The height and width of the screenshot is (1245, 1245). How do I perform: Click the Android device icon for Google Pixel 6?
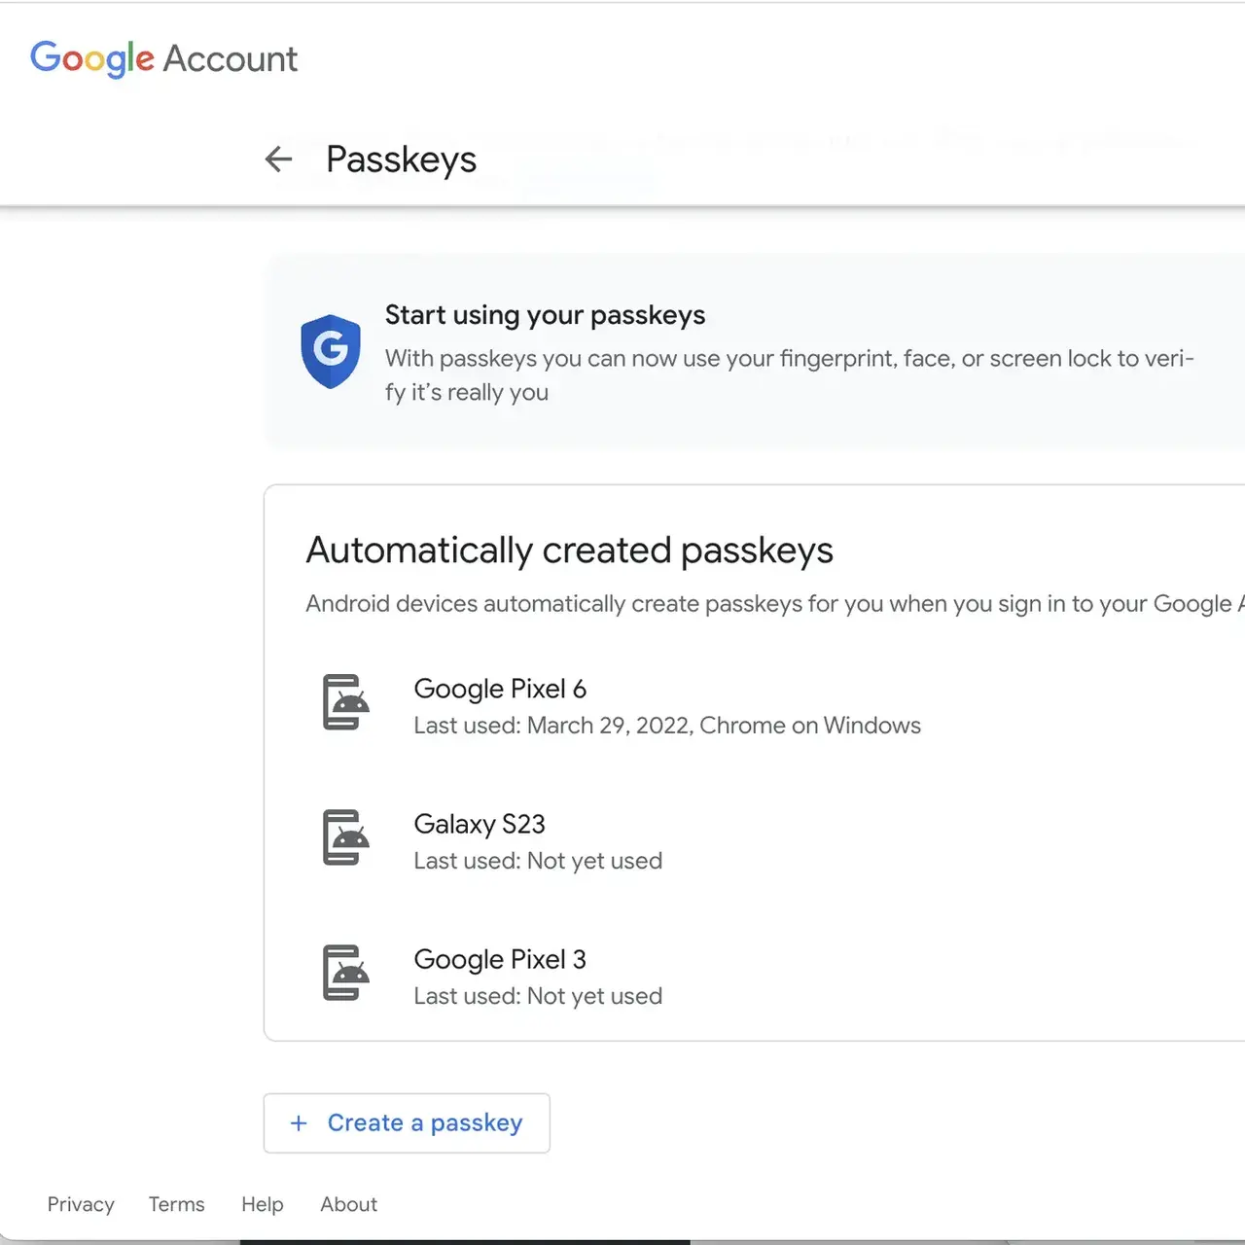click(345, 702)
